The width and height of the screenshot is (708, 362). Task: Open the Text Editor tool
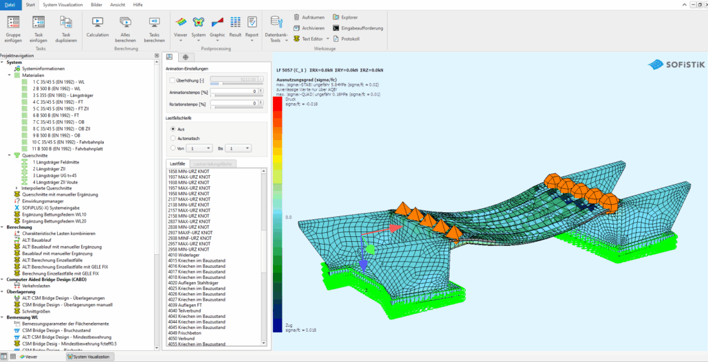pos(309,39)
